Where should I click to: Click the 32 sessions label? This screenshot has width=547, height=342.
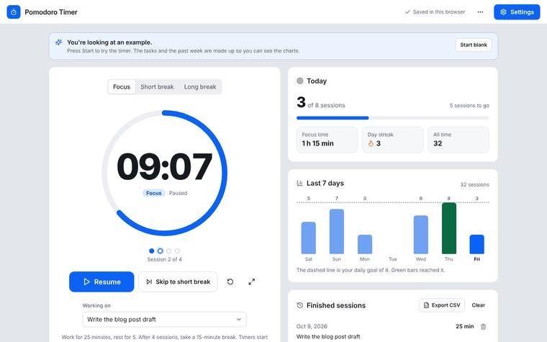coord(474,184)
